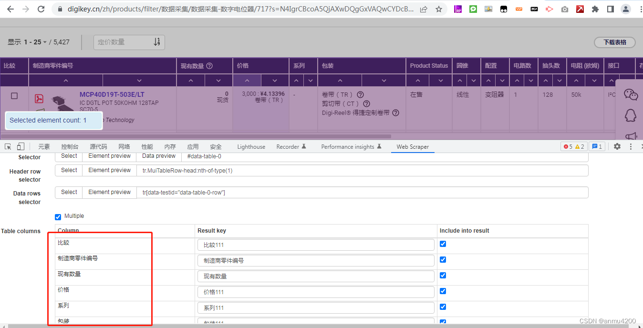This screenshot has height=328, width=643.
Task: Click Select for Header row selector
Action: click(69, 170)
